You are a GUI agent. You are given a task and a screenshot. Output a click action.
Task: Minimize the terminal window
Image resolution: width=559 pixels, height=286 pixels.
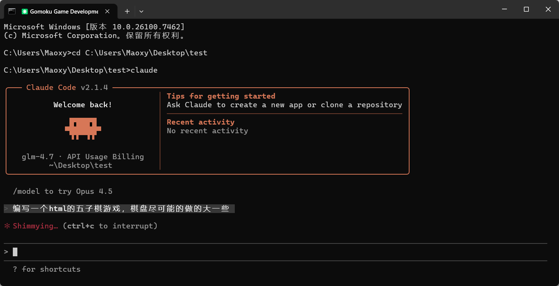click(504, 9)
